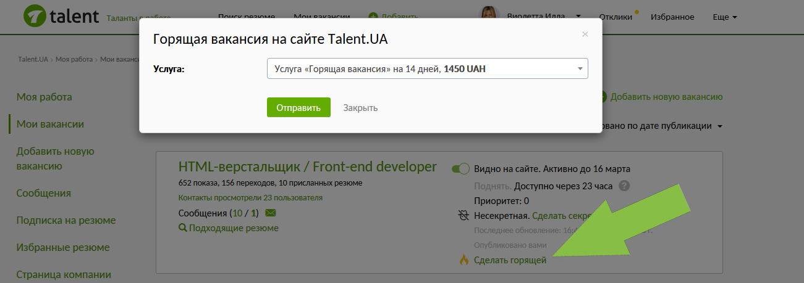
Task: Click the non-secret crossed eye icon
Action: click(464, 215)
